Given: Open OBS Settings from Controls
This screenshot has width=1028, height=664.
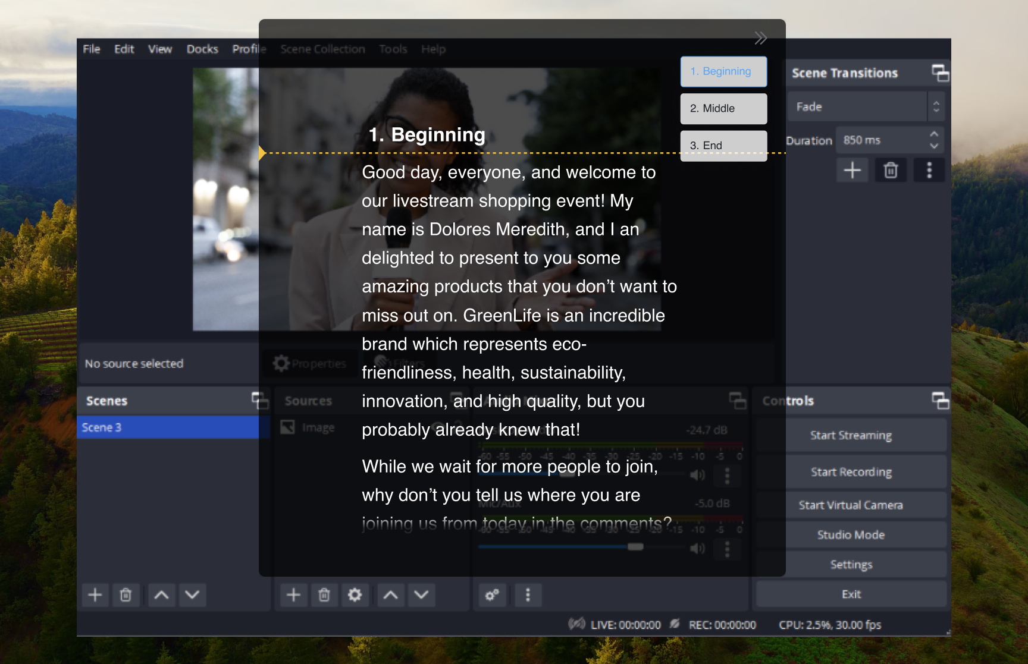Looking at the screenshot, I should 851,565.
